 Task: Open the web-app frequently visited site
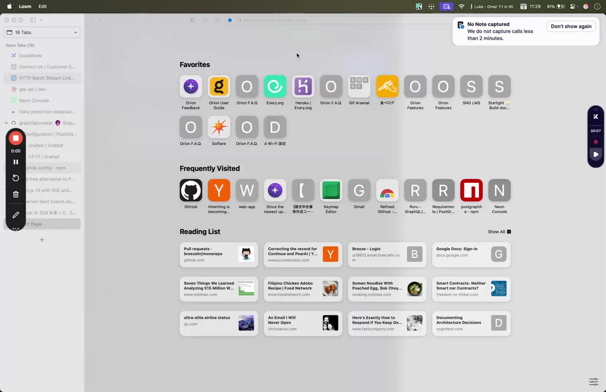click(x=247, y=194)
